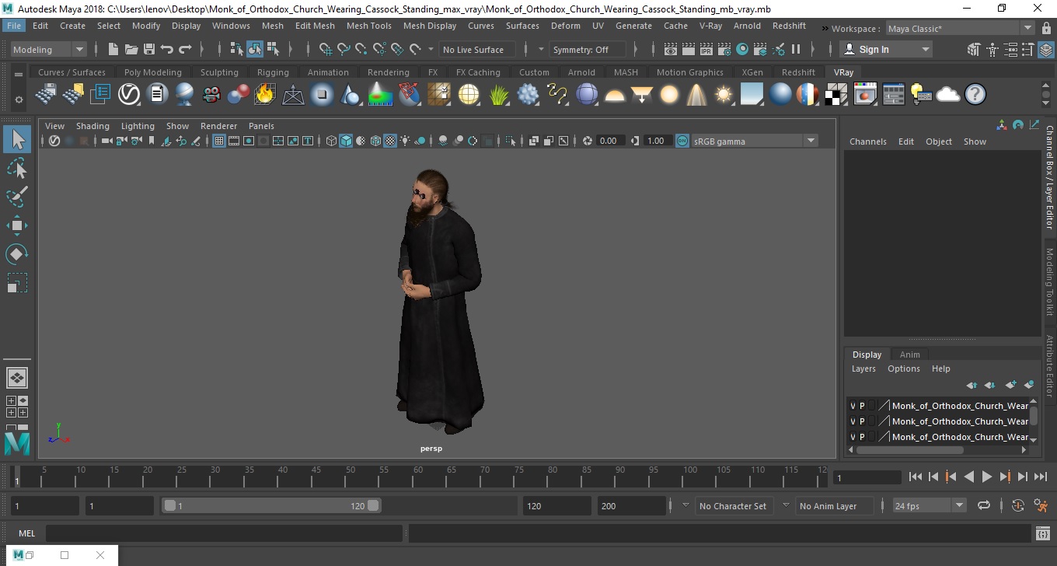1057x566 pixels.
Task: Switch to the Poly Modeling shelf tab
Action: [153, 72]
